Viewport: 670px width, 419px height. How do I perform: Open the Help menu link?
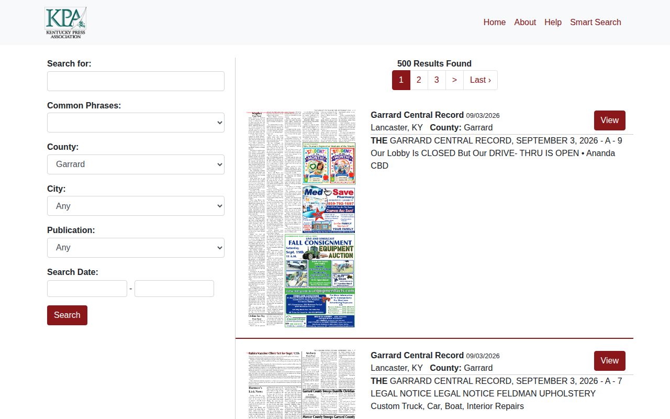(553, 22)
